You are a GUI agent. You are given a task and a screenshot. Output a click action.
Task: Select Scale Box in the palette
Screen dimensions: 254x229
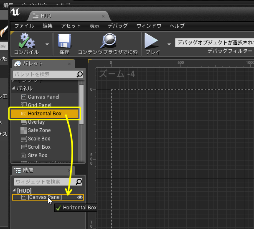[39, 139]
